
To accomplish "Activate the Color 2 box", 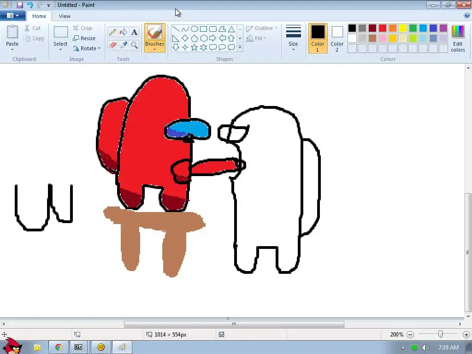I will (337, 38).
